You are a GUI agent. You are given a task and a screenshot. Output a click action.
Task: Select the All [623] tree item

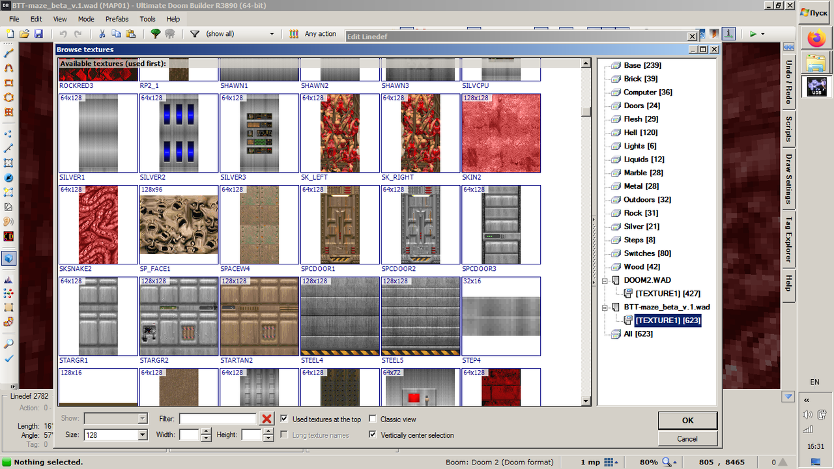pos(638,334)
